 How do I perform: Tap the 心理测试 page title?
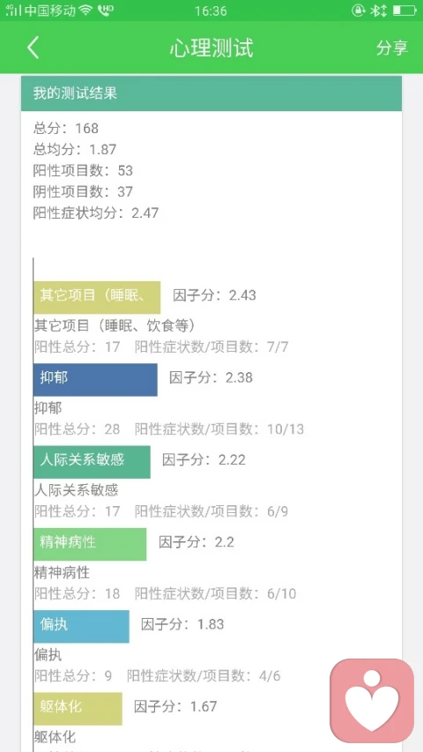(x=211, y=48)
